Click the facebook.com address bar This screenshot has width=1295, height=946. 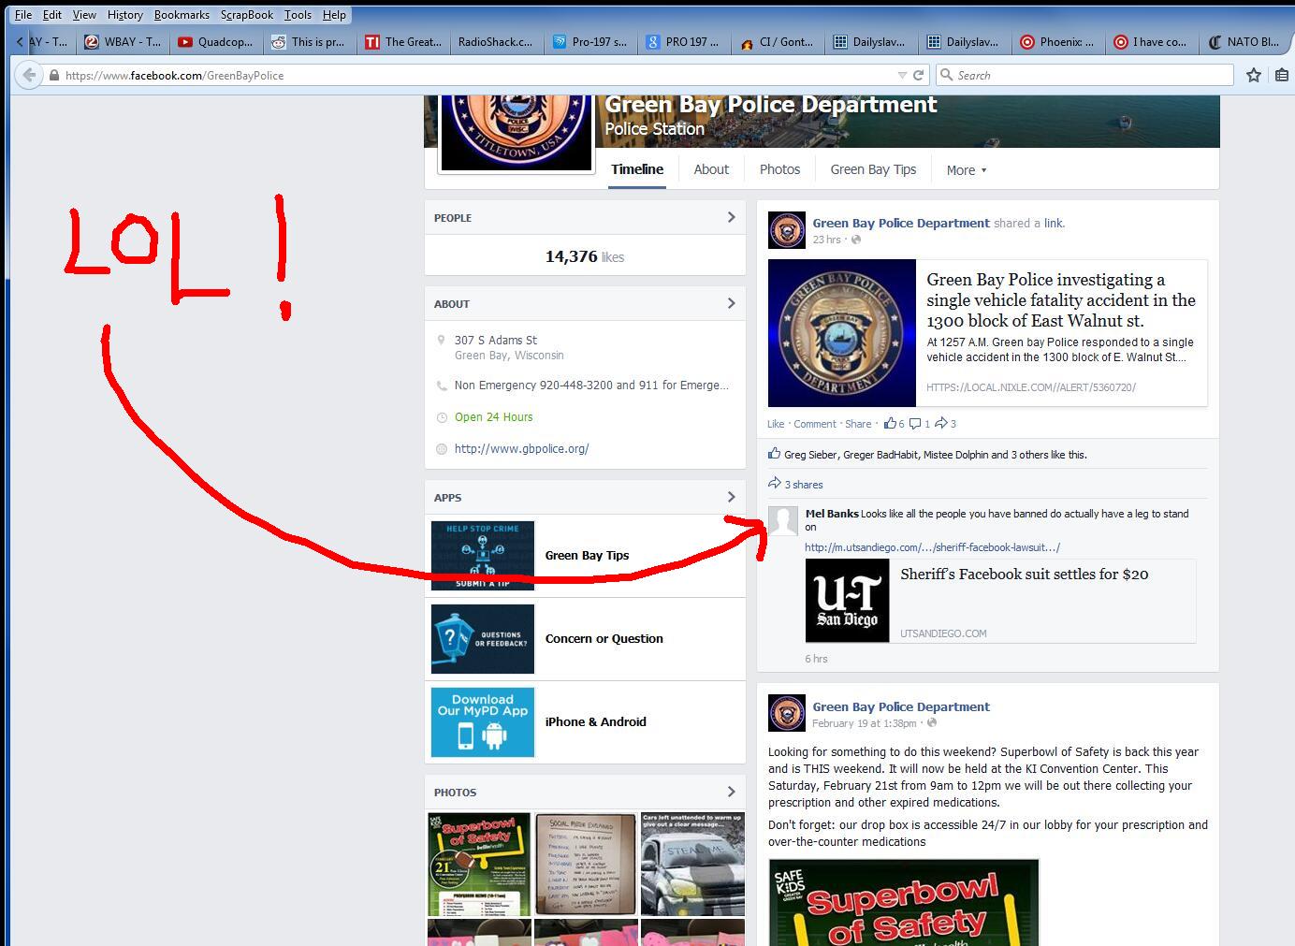(473, 76)
